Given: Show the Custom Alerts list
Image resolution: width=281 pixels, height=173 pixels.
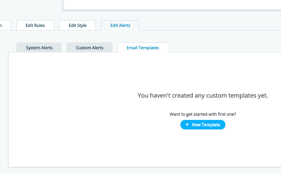Looking at the screenshot, I should 89,48.
